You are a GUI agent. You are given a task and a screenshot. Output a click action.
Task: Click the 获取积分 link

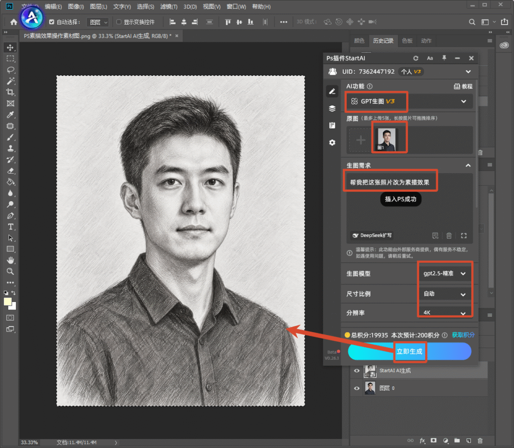point(463,335)
